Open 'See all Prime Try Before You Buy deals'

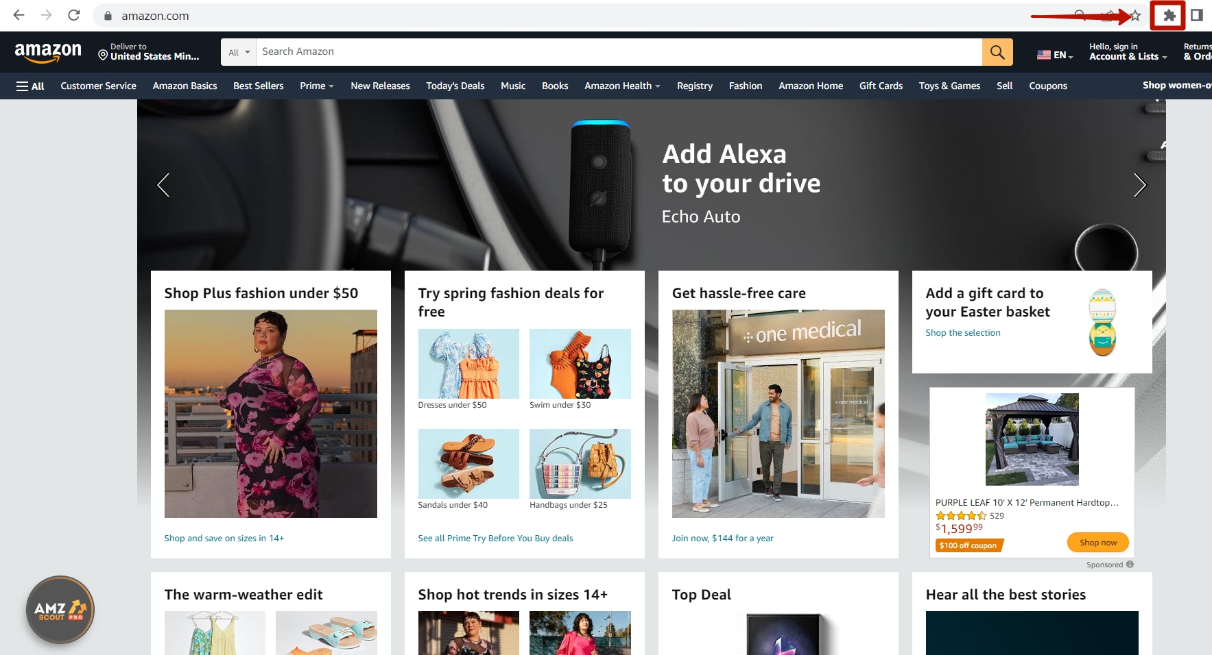[495, 539]
